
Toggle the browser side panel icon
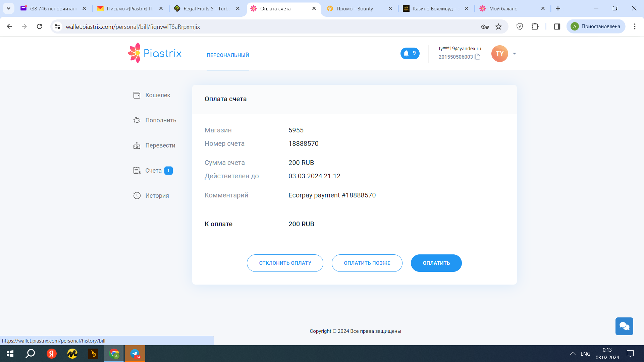[557, 26]
